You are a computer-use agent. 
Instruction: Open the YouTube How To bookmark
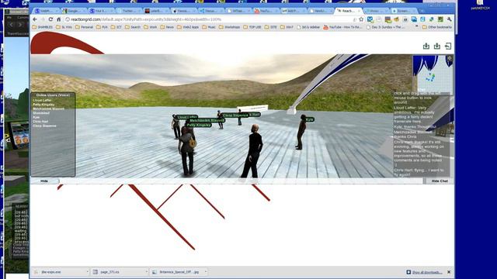[x=342, y=27]
